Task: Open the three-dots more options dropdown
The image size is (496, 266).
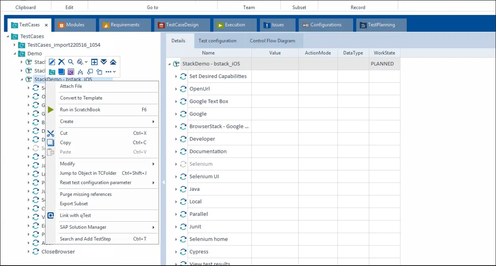Action: tap(111, 72)
